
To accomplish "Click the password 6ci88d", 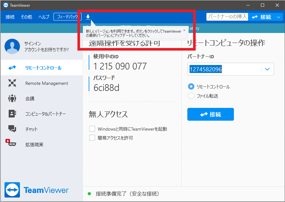I will tap(106, 88).
